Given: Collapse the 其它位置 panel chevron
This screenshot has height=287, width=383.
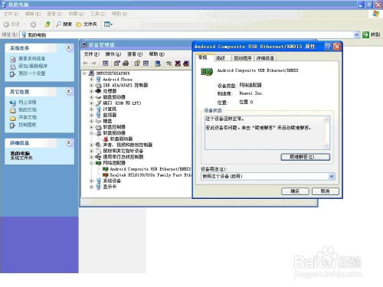Looking at the screenshot, I should click(x=68, y=91).
